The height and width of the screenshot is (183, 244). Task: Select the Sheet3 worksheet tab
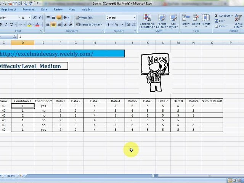(x=10, y=176)
